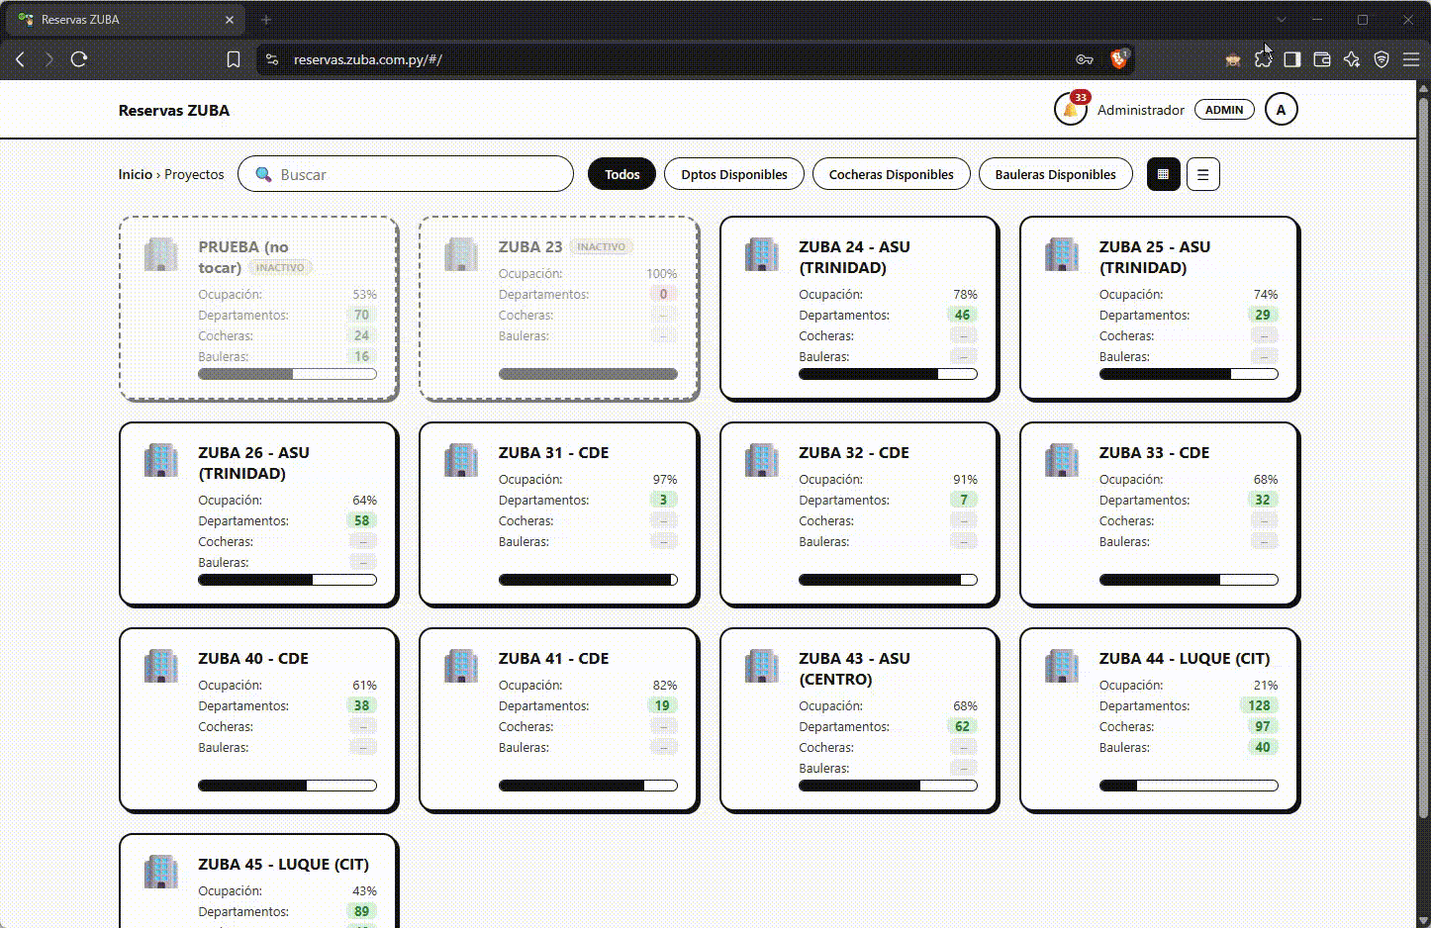The image size is (1431, 928).
Task: Click the Brave shields icon in address bar
Action: coord(1119,59)
